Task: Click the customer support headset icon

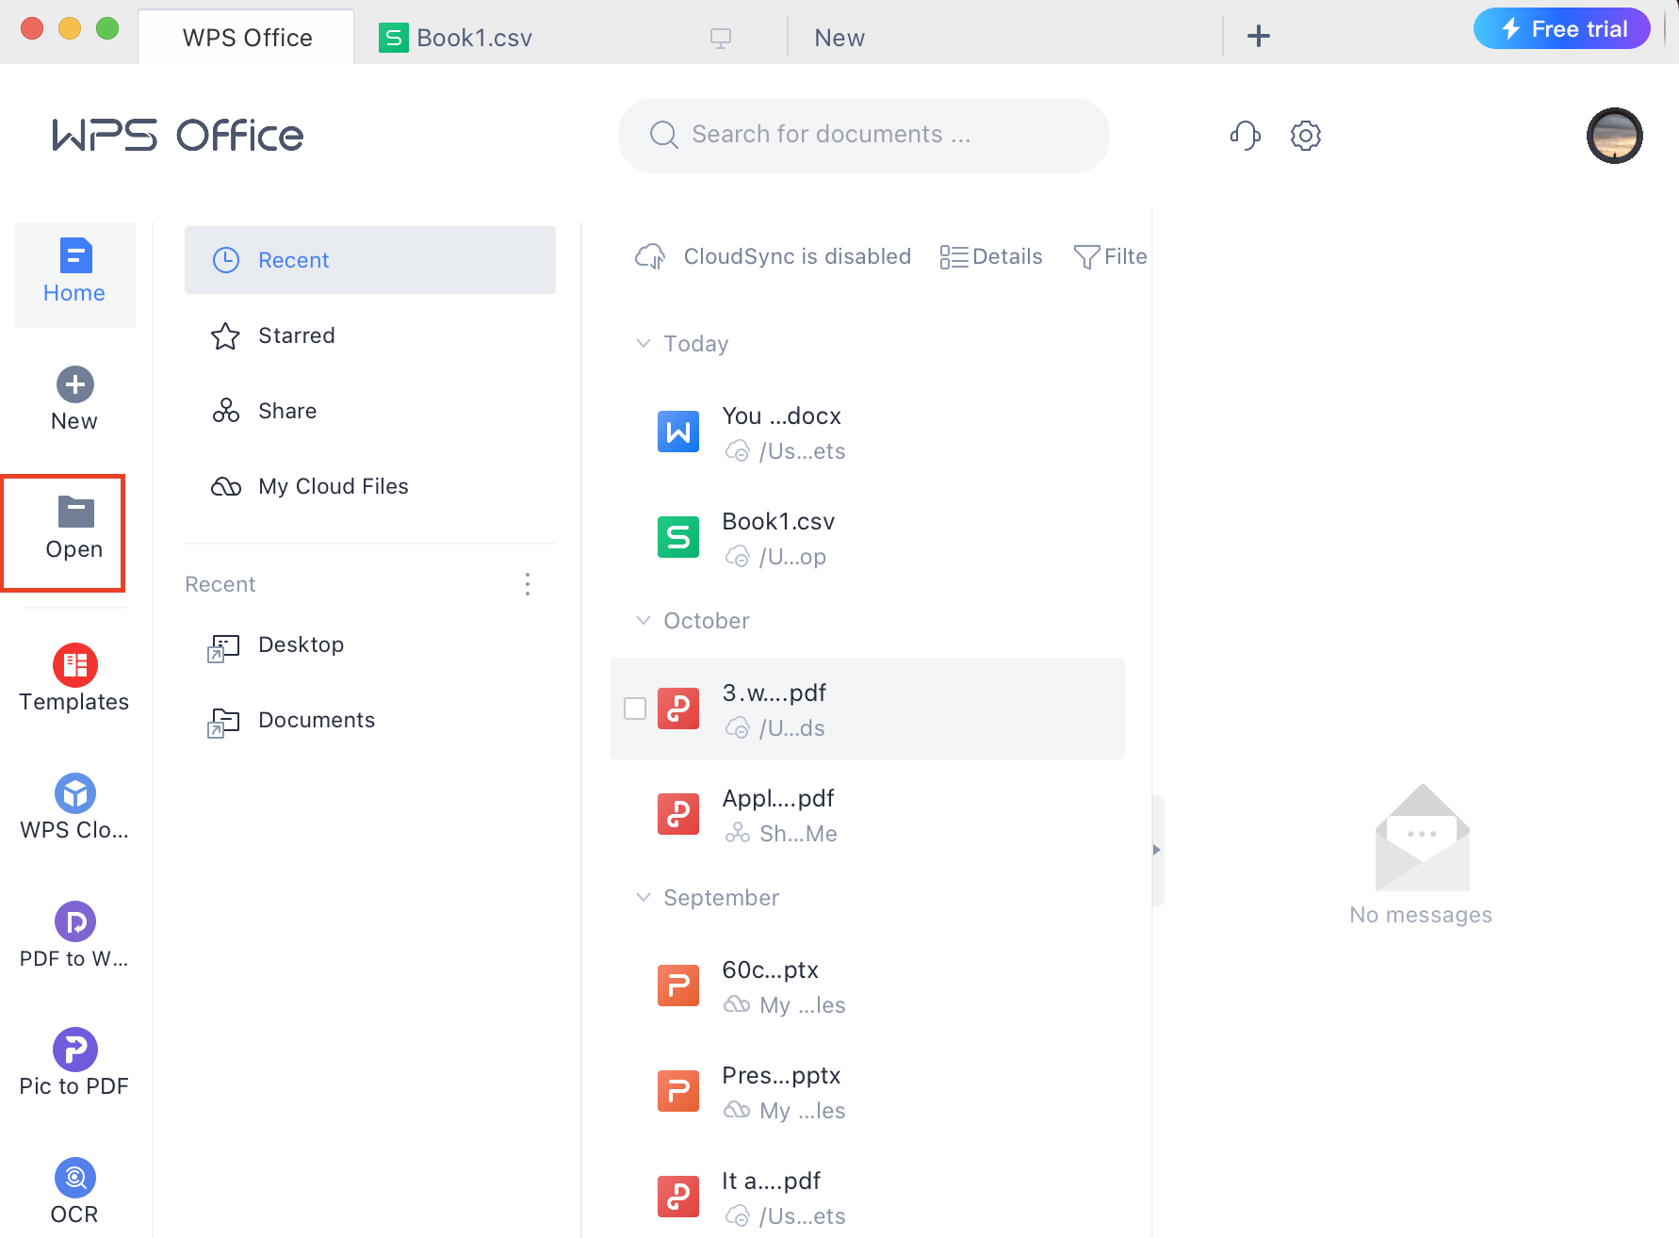Action: pos(1245,135)
